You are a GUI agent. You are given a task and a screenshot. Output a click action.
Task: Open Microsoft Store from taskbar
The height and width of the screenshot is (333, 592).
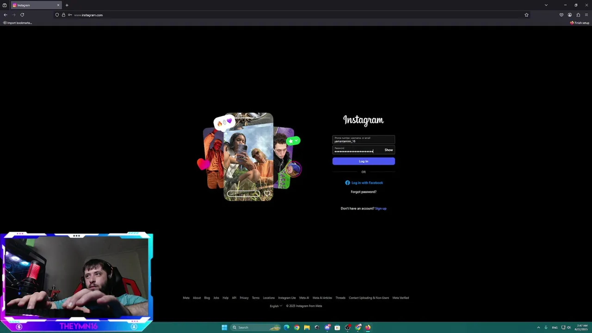click(x=337, y=327)
